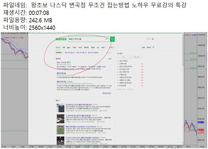Click the 웹사이트 더보기 link
The image size is (208, 149).
pos(107,93)
